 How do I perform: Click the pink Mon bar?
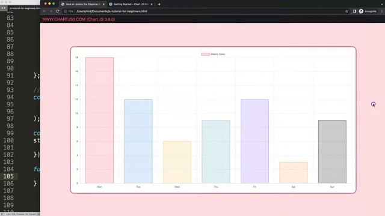(x=99, y=120)
